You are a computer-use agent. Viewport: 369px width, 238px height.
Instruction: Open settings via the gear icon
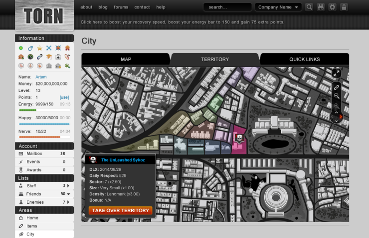332,7
